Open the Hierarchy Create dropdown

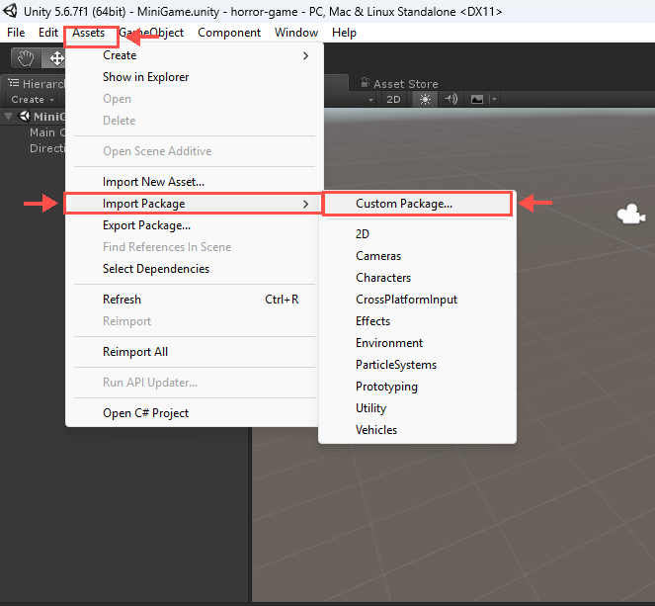pyautogui.click(x=33, y=100)
